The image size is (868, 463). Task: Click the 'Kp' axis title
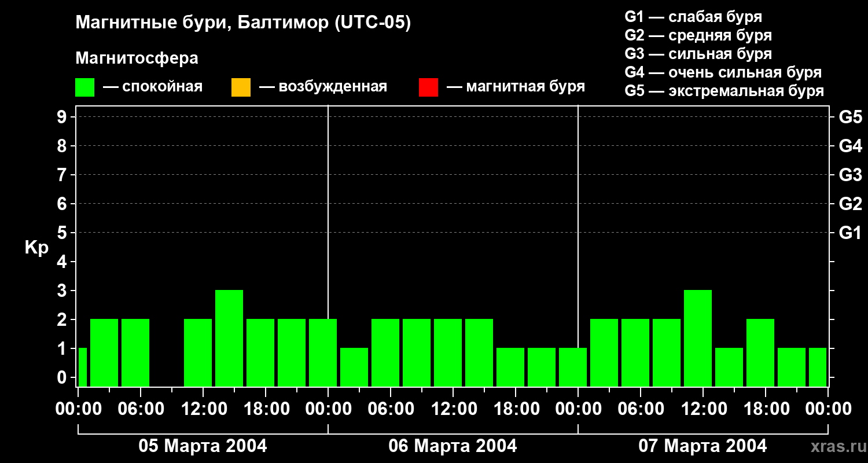click(x=37, y=248)
